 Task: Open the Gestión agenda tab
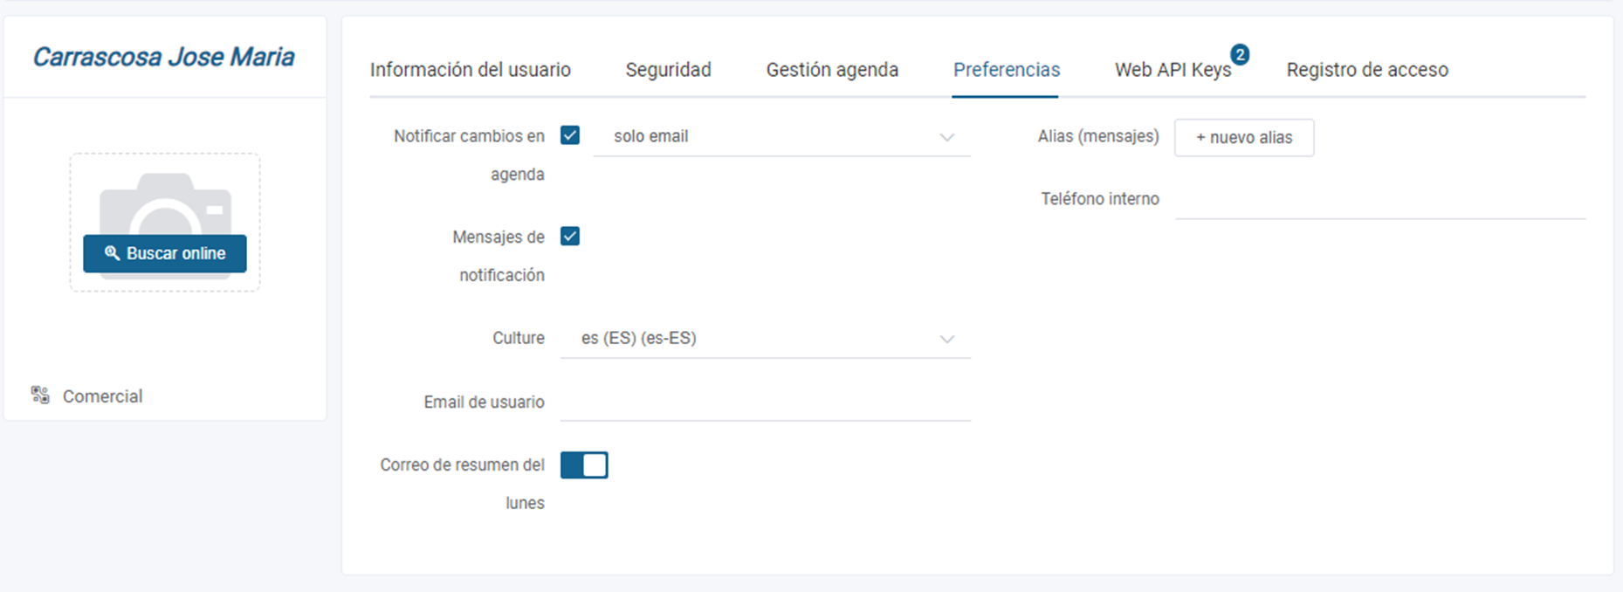[x=832, y=70]
